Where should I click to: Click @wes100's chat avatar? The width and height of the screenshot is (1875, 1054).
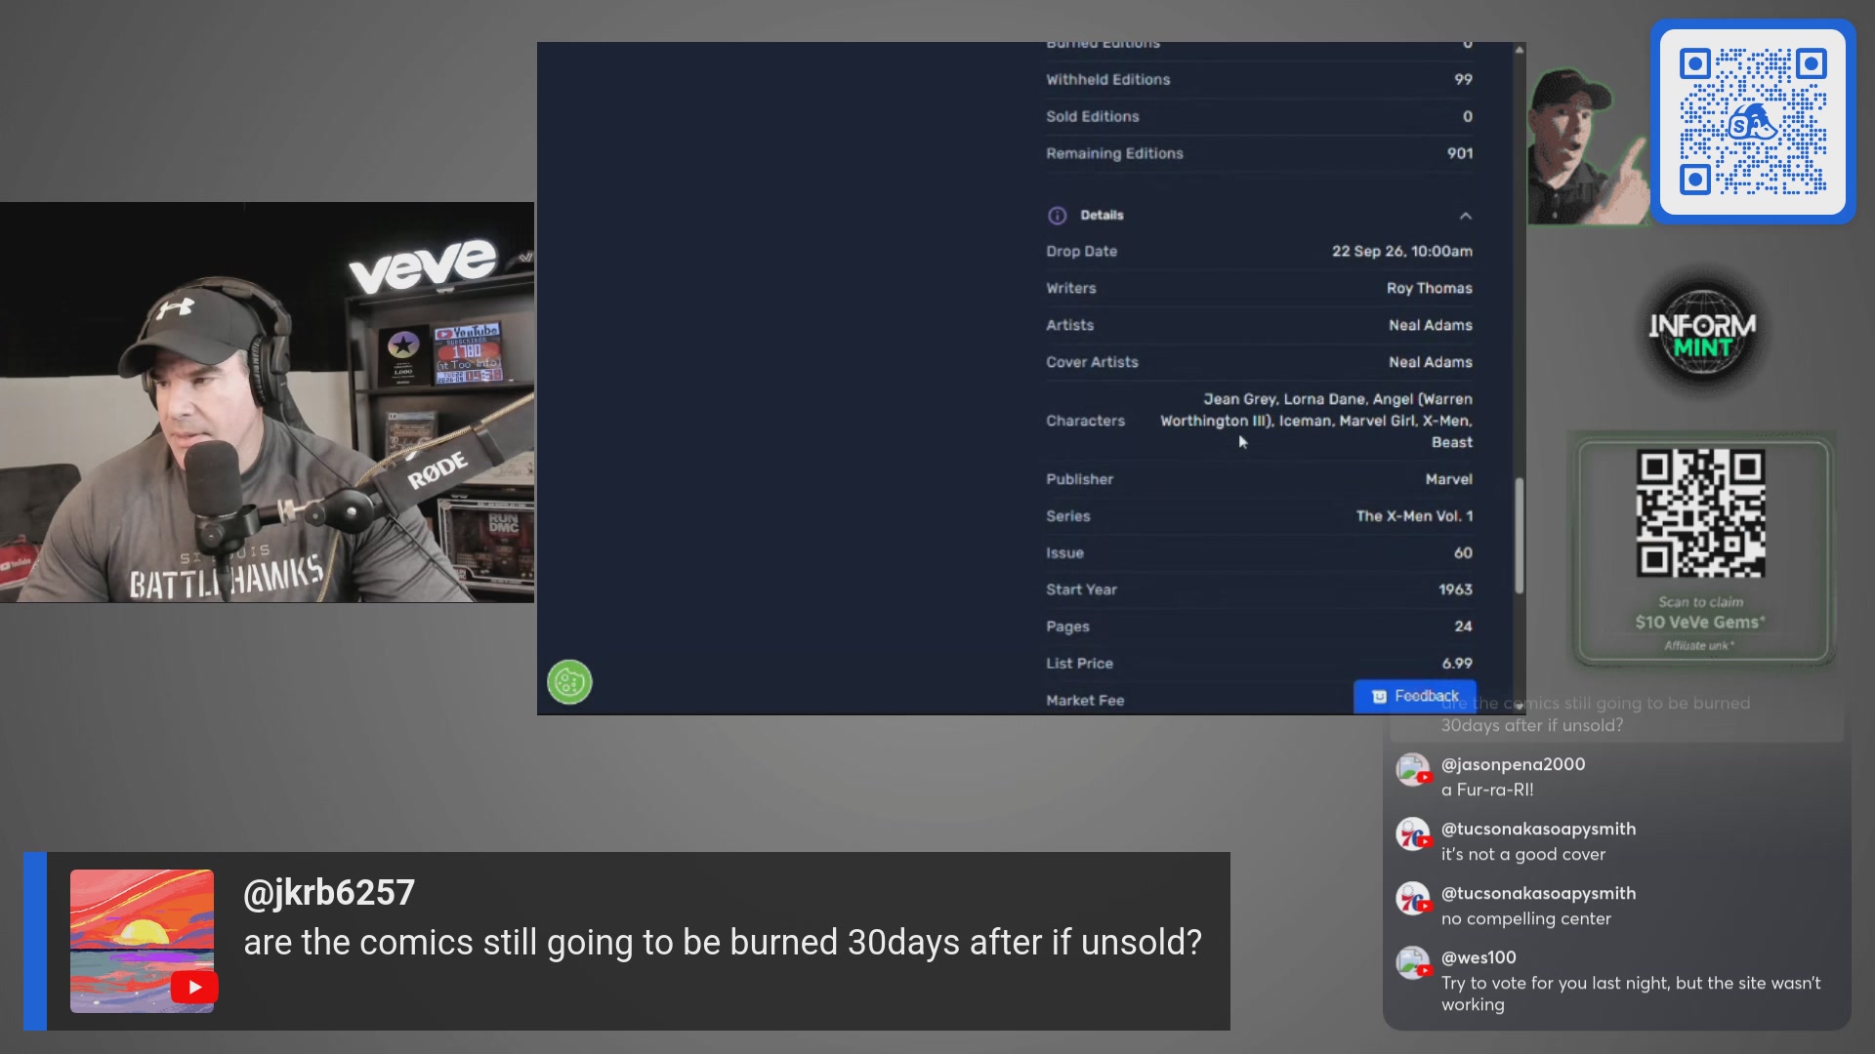pos(1412,963)
